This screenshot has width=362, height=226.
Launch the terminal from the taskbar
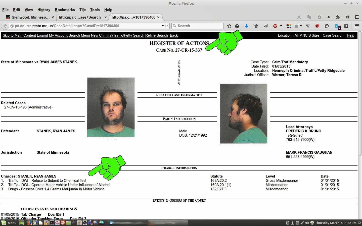52,223
